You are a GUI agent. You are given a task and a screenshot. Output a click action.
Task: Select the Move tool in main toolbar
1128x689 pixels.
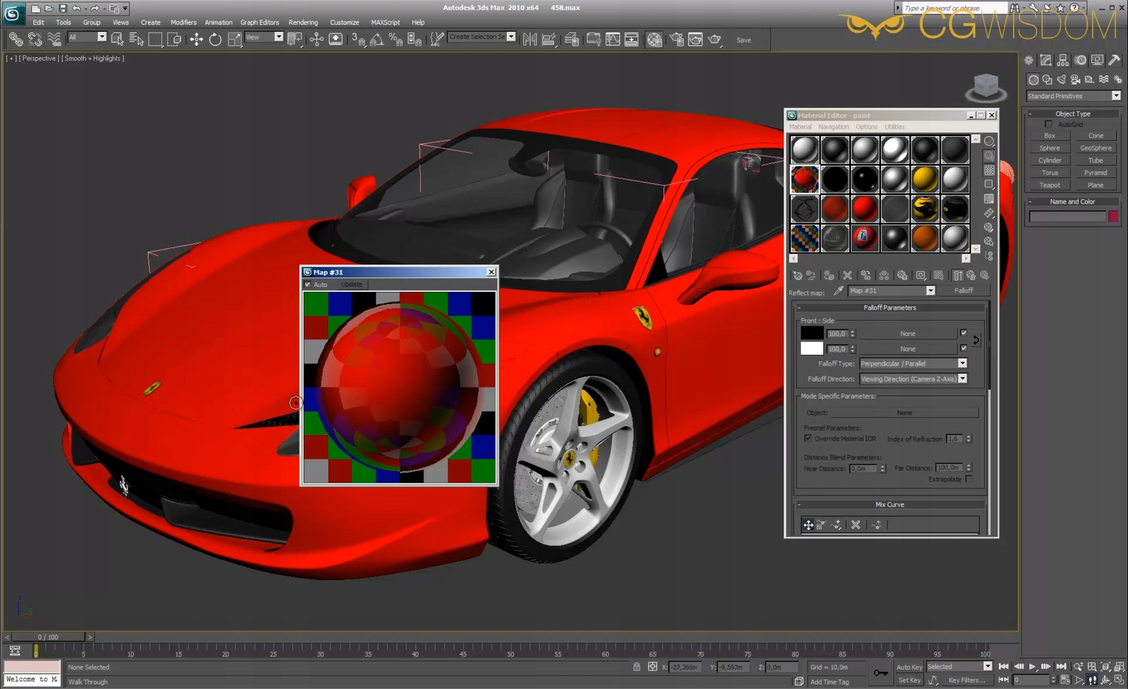196,39
